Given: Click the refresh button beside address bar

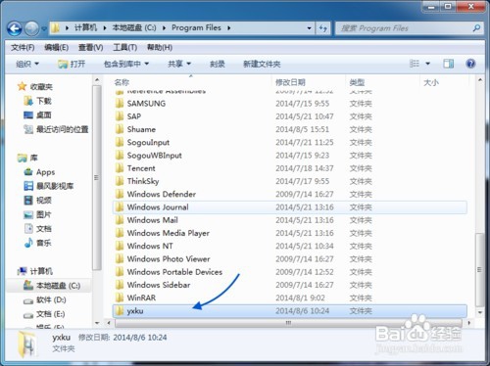Looking at the screenshot, I should [x=323, y=28].
